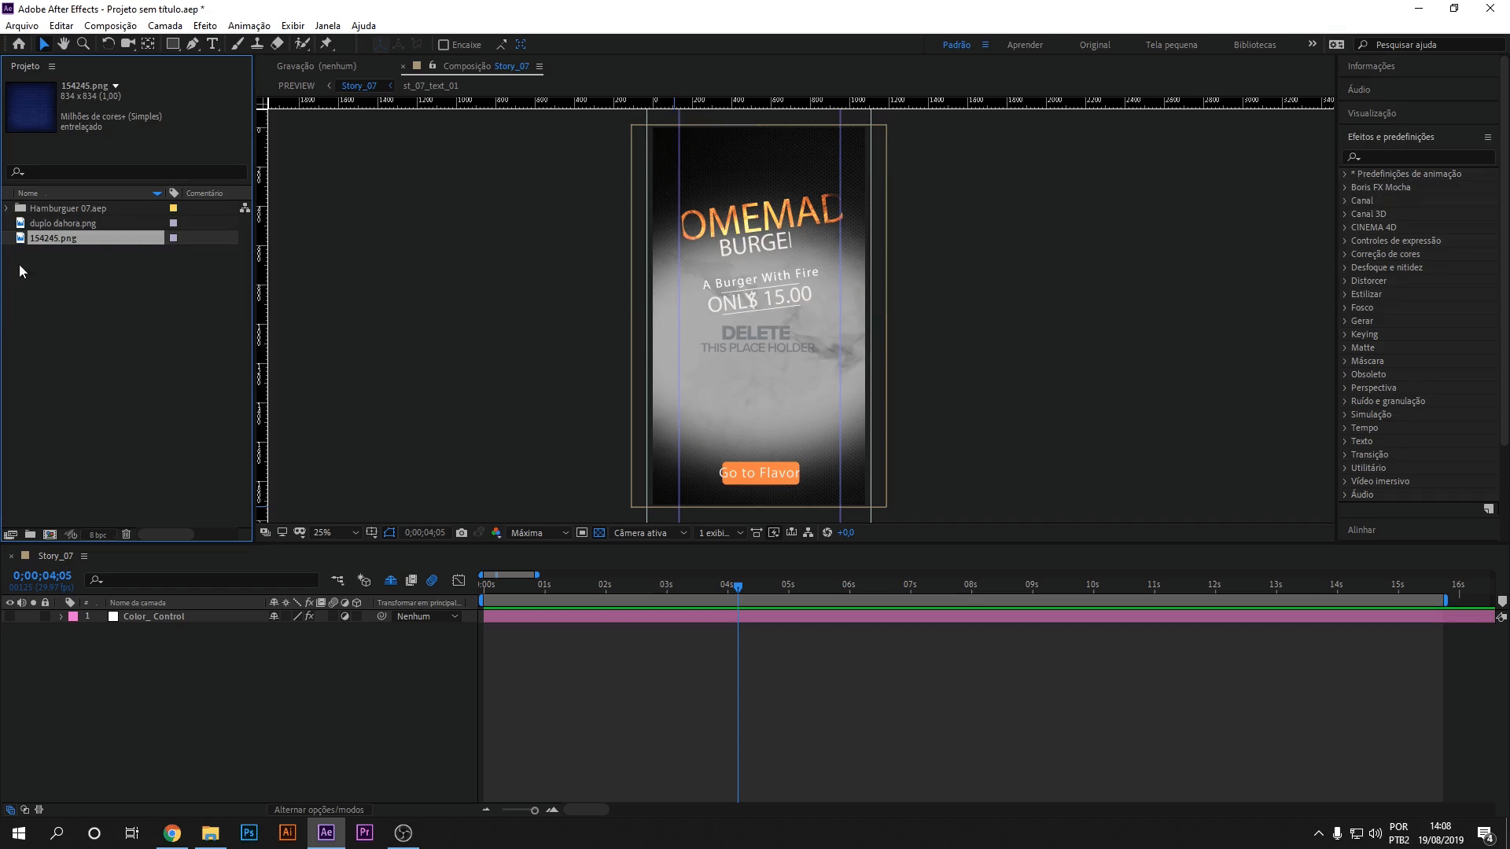The width and height of the screenshot is (1510, 849).
Task: Select the Pen tool
Action: pos(193,44)
